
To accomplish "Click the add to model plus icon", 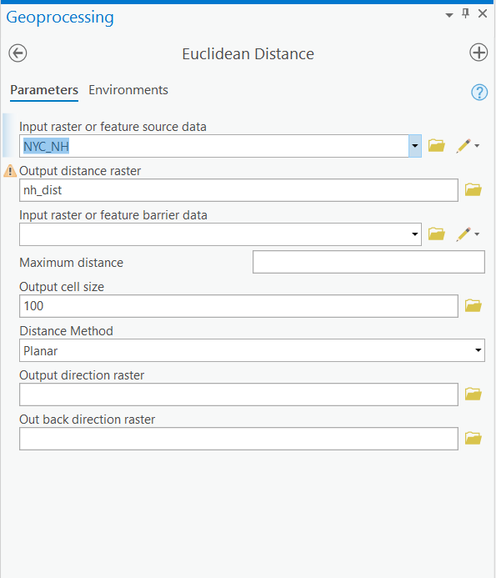I will click(478, 53).
